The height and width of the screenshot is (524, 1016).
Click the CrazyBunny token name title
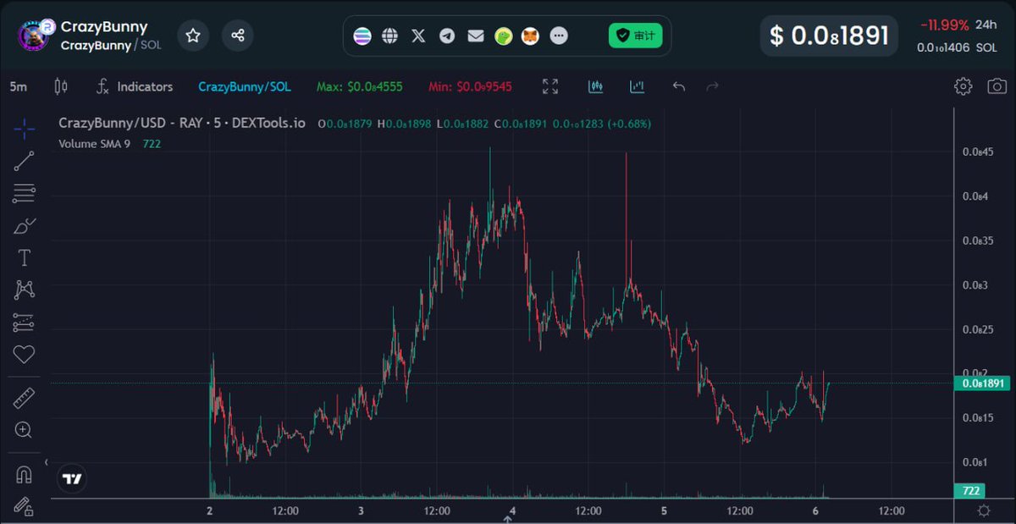point(104,27)
